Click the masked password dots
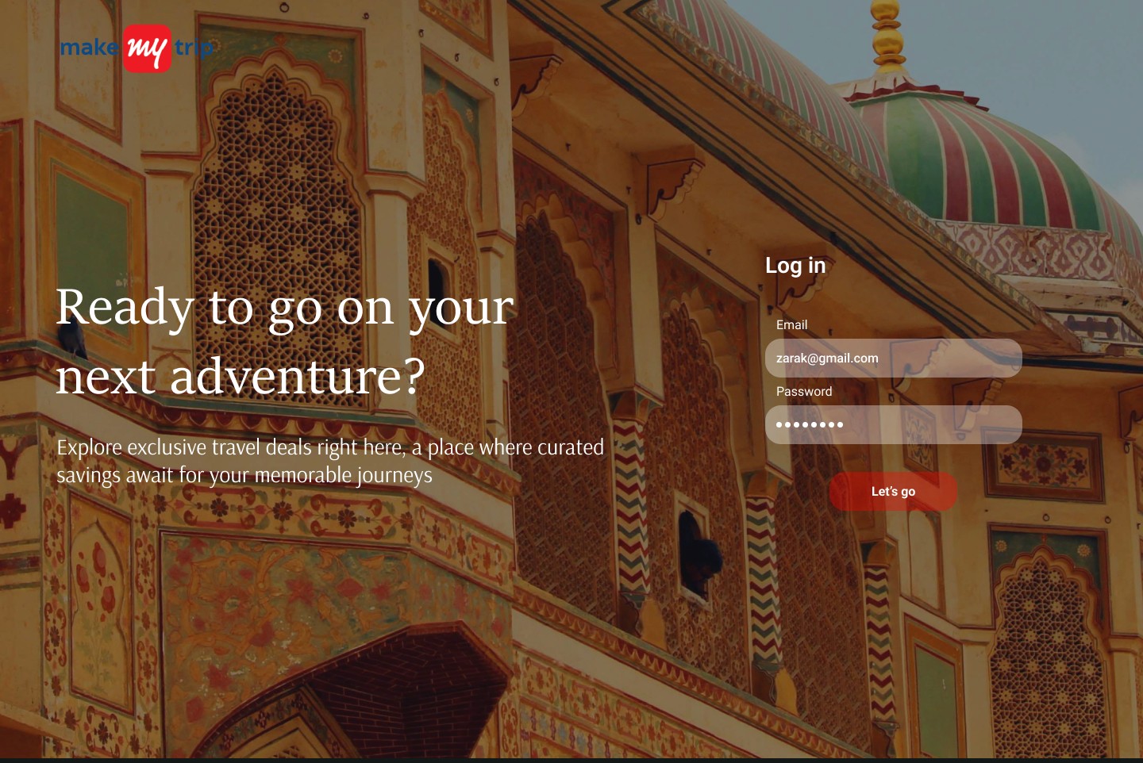This screenshot has height=763, width=1143. (x=809, y=424)
